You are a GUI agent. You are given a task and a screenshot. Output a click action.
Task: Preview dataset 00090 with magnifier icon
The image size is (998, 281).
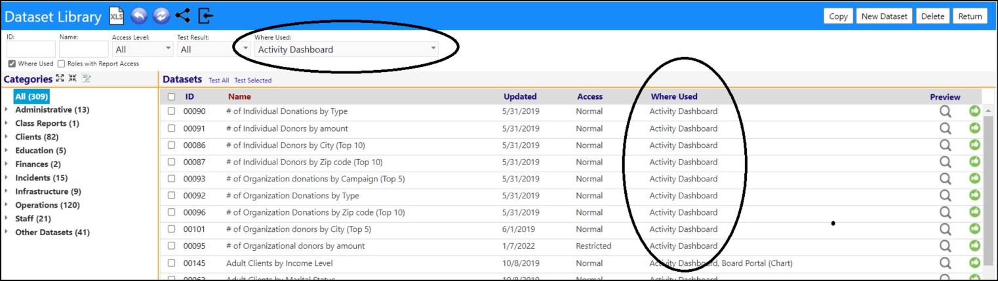click(x=945, y=111)
